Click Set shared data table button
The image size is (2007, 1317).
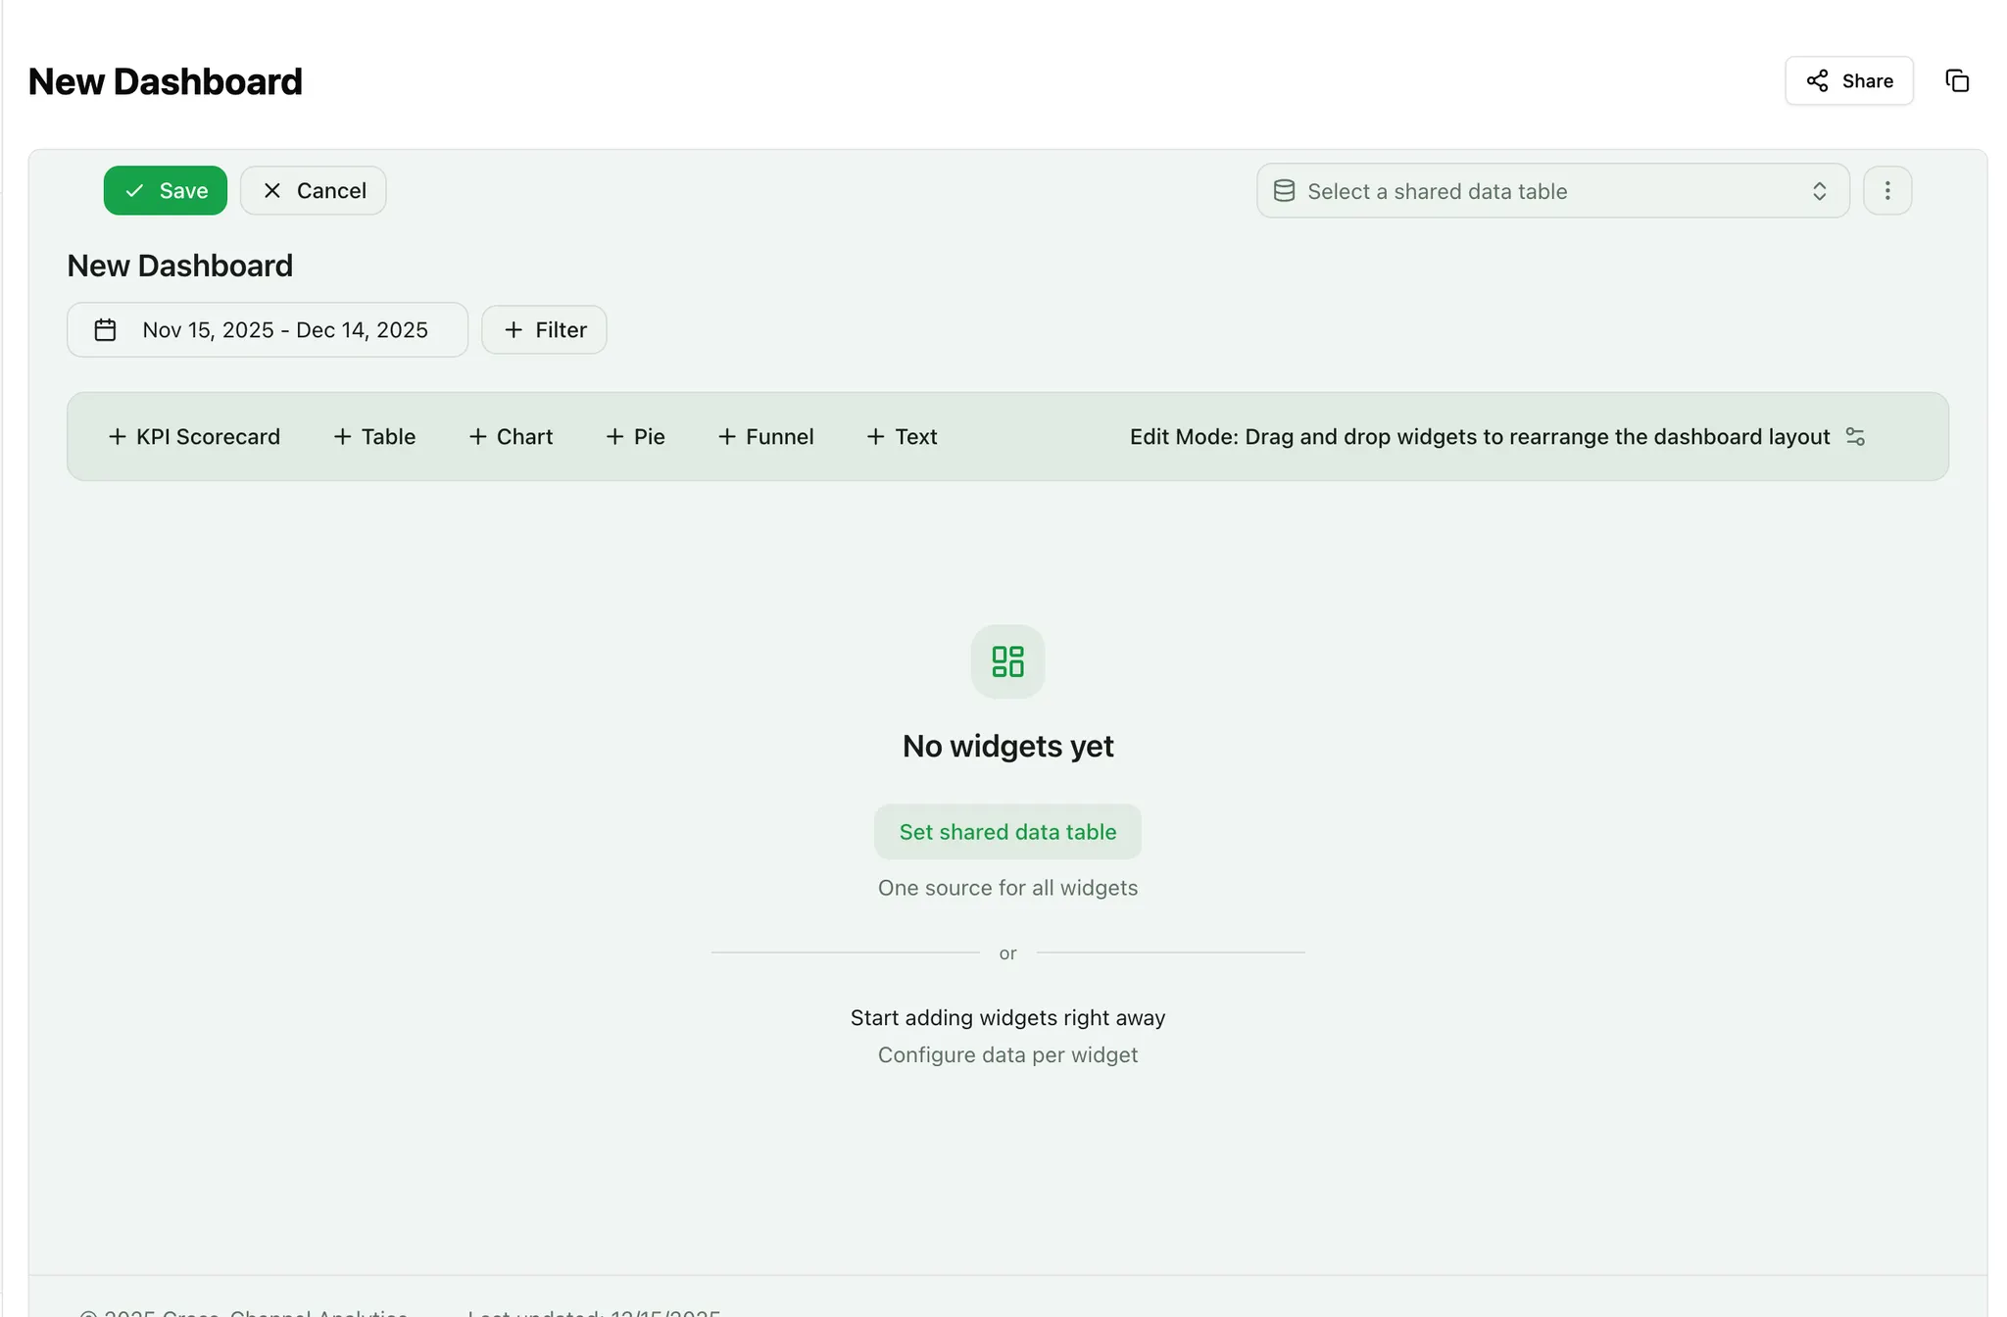pos(1007,832)
